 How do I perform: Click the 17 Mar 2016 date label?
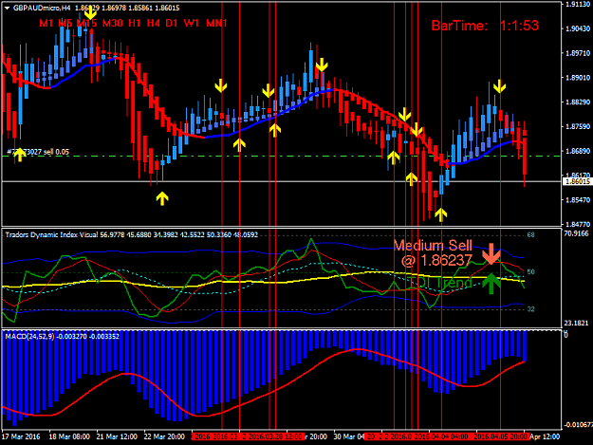click(x=21, y=436)
